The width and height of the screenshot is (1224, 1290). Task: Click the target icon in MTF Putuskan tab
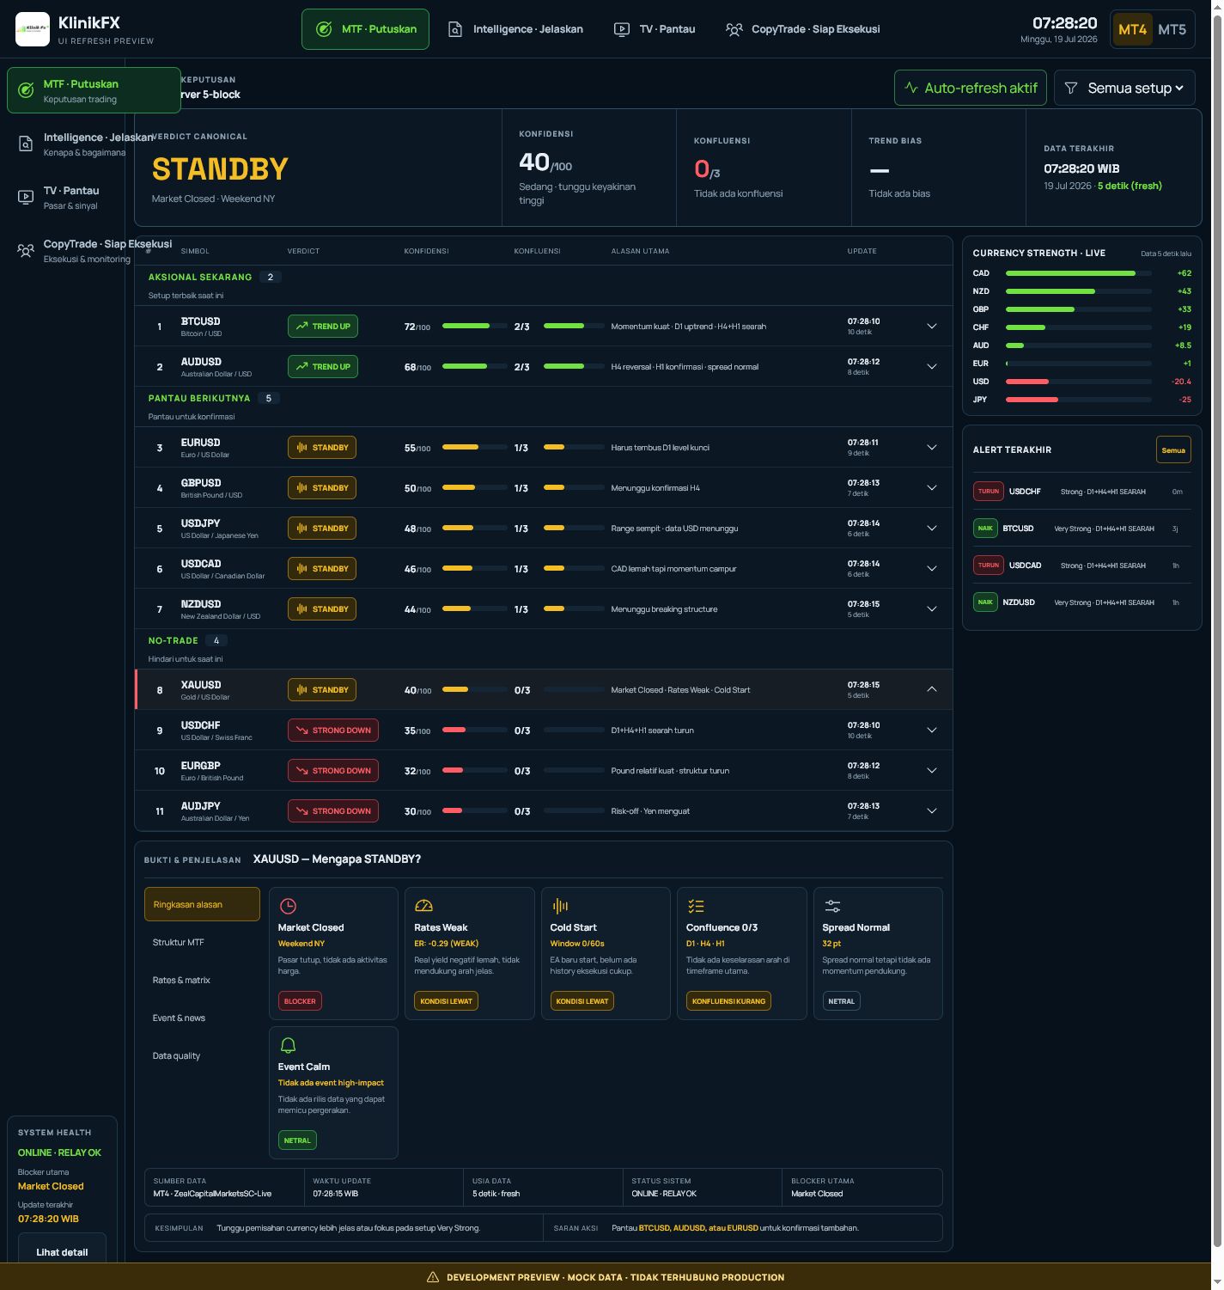pos(324,29)
